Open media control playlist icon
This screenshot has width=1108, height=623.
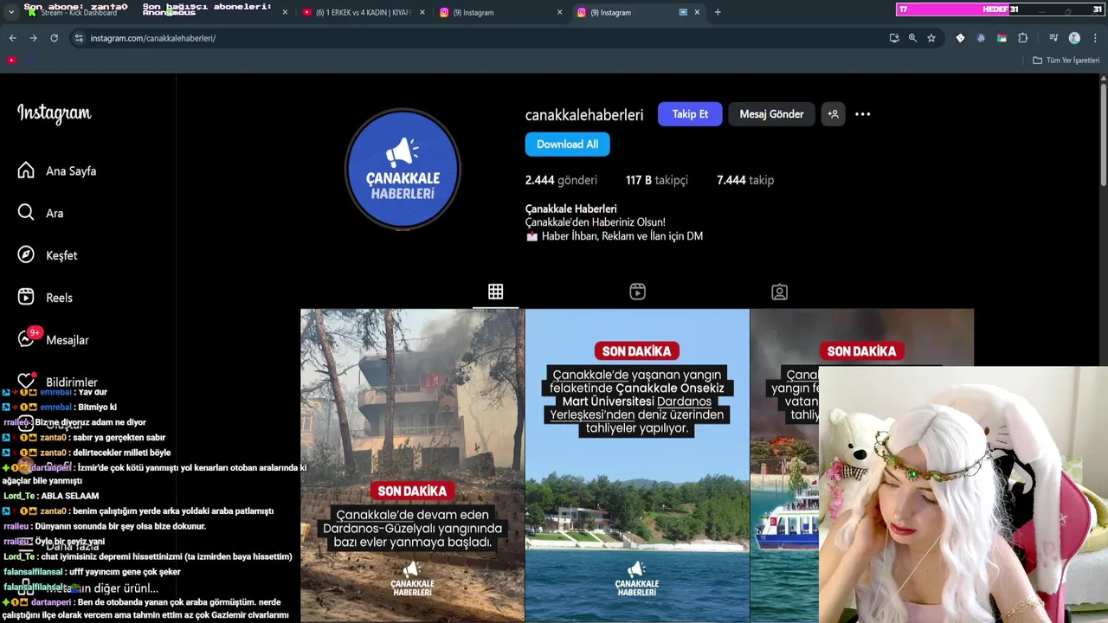(1053, 38)
